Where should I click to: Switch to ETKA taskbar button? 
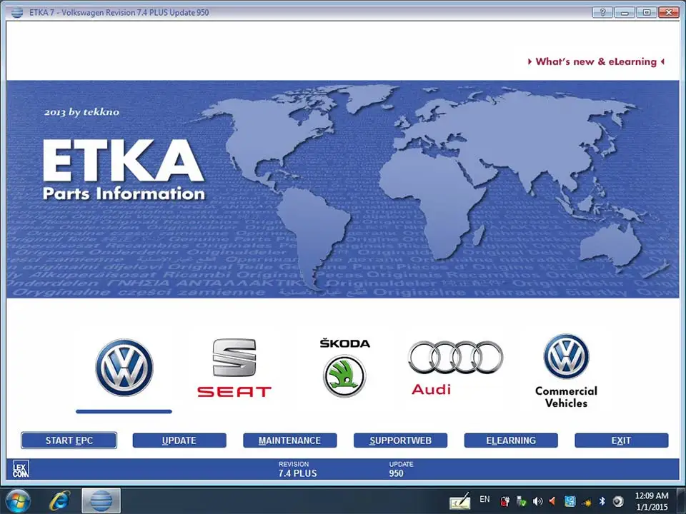tap(101, 501)
